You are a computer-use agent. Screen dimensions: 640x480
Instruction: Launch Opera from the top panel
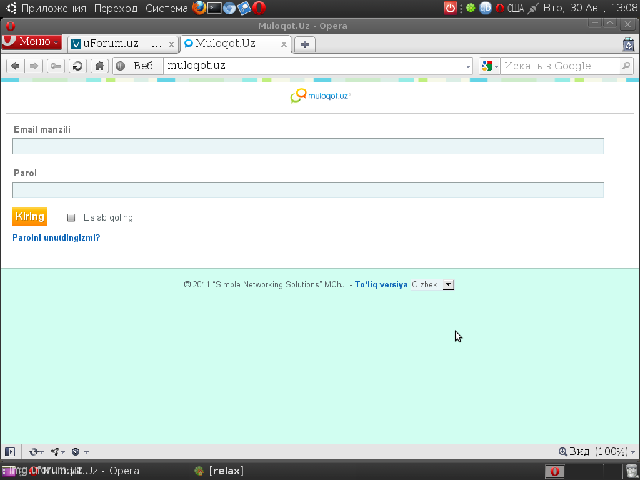(x=259, y=7)
